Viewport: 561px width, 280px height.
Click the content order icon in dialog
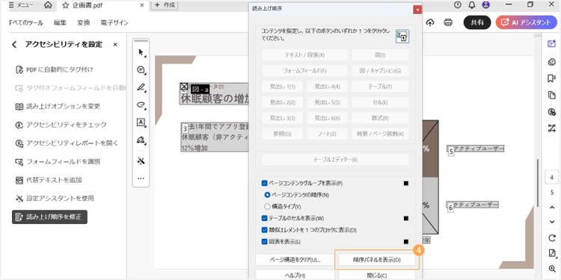click(402, 37)
